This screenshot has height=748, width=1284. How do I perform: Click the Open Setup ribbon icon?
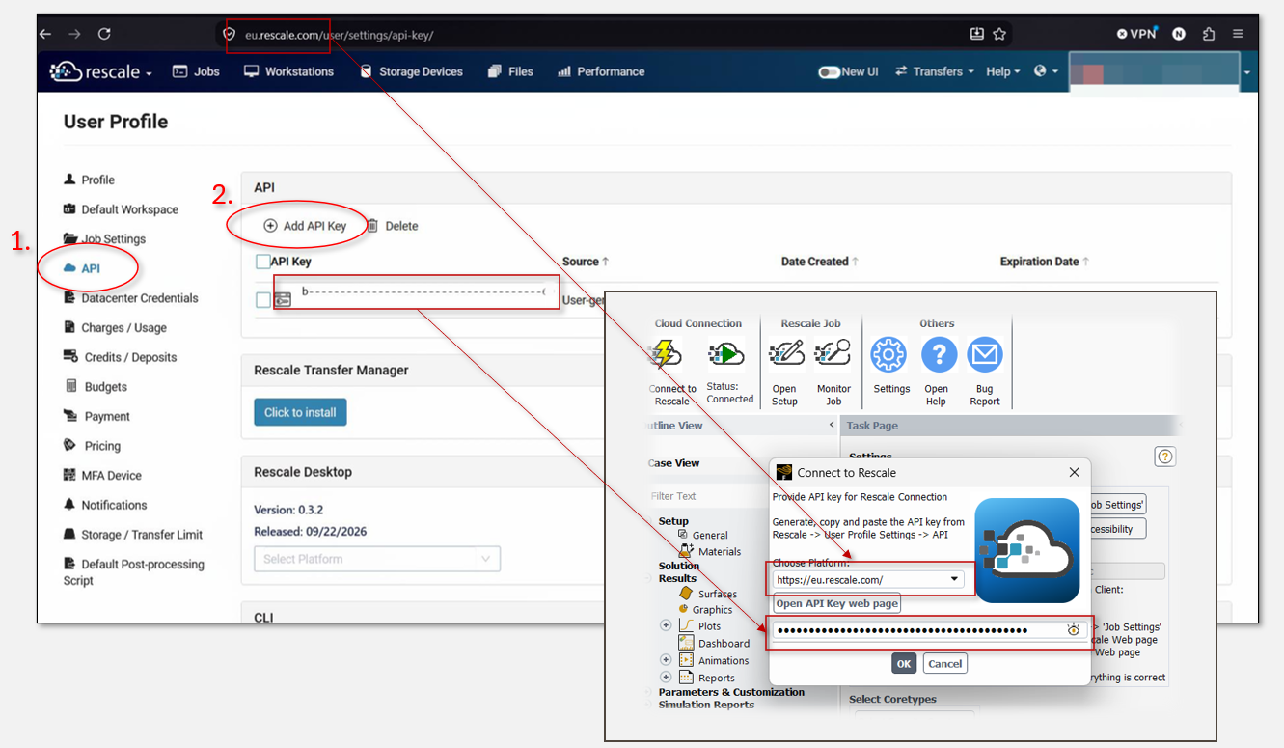pyautogui.click(x=786, y=354)
